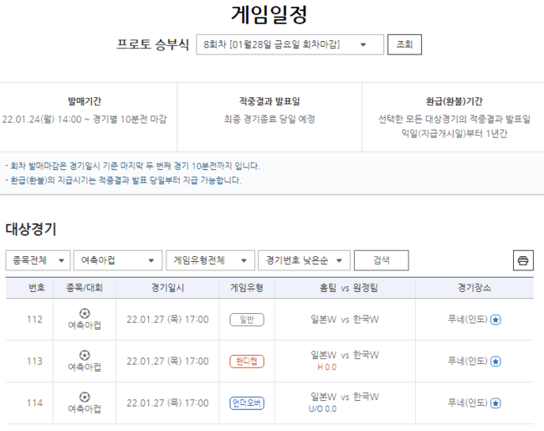The height and width of the screenshot is (431, 544).
Task: Click the star icon next to 푸네(인도) in row 114
Action: [495, 403]
